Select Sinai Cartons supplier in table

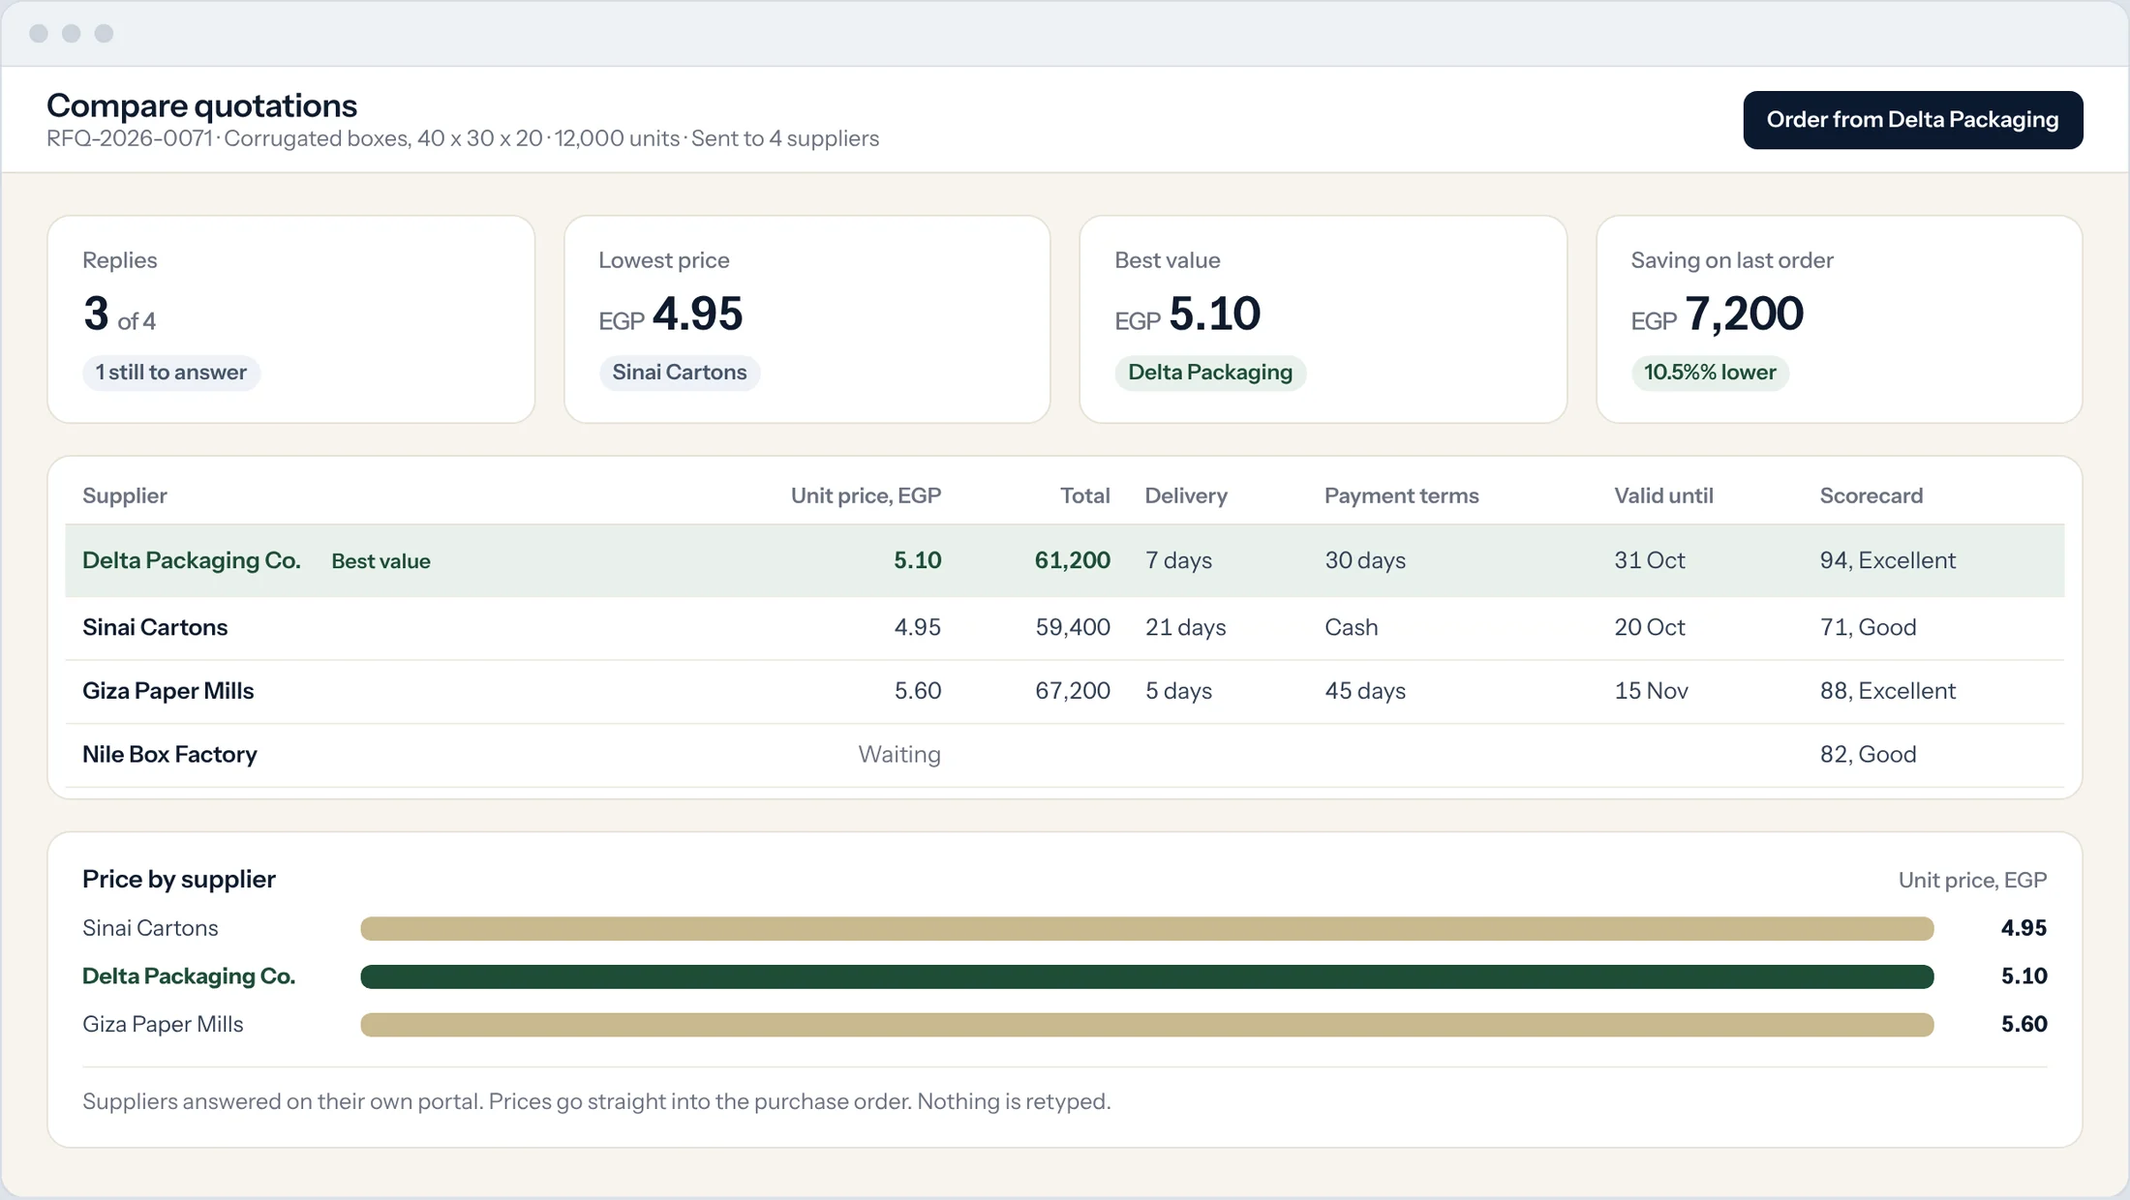click(155, 627)
